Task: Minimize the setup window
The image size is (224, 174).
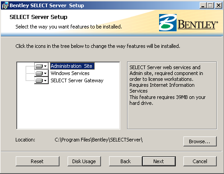Action: click(203, 5)
